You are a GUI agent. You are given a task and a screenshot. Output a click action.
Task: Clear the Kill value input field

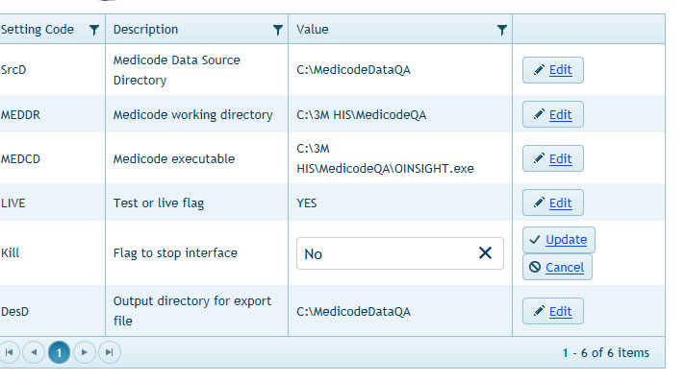pos(485,253)
